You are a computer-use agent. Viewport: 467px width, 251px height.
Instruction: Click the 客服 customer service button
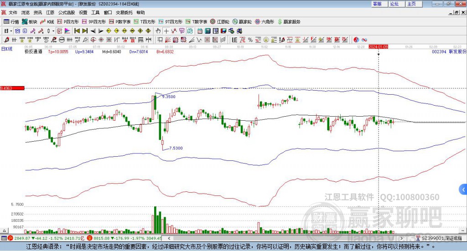(379, 4)
